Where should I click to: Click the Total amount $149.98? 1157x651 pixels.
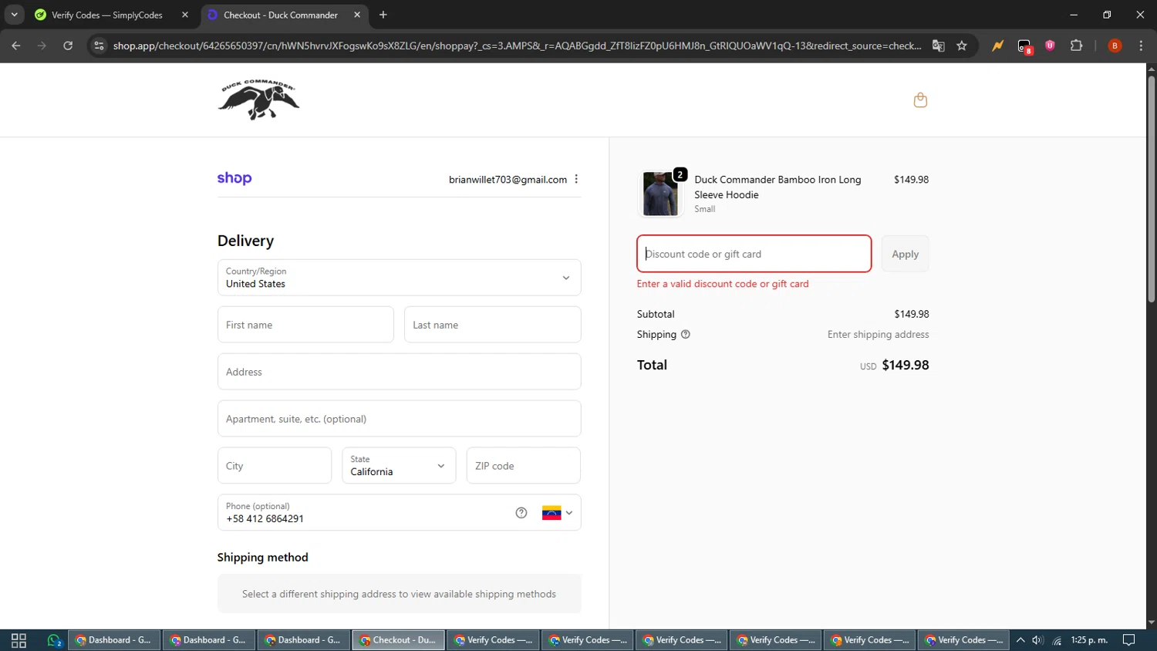pyautogui.click(x=905, y=365)
